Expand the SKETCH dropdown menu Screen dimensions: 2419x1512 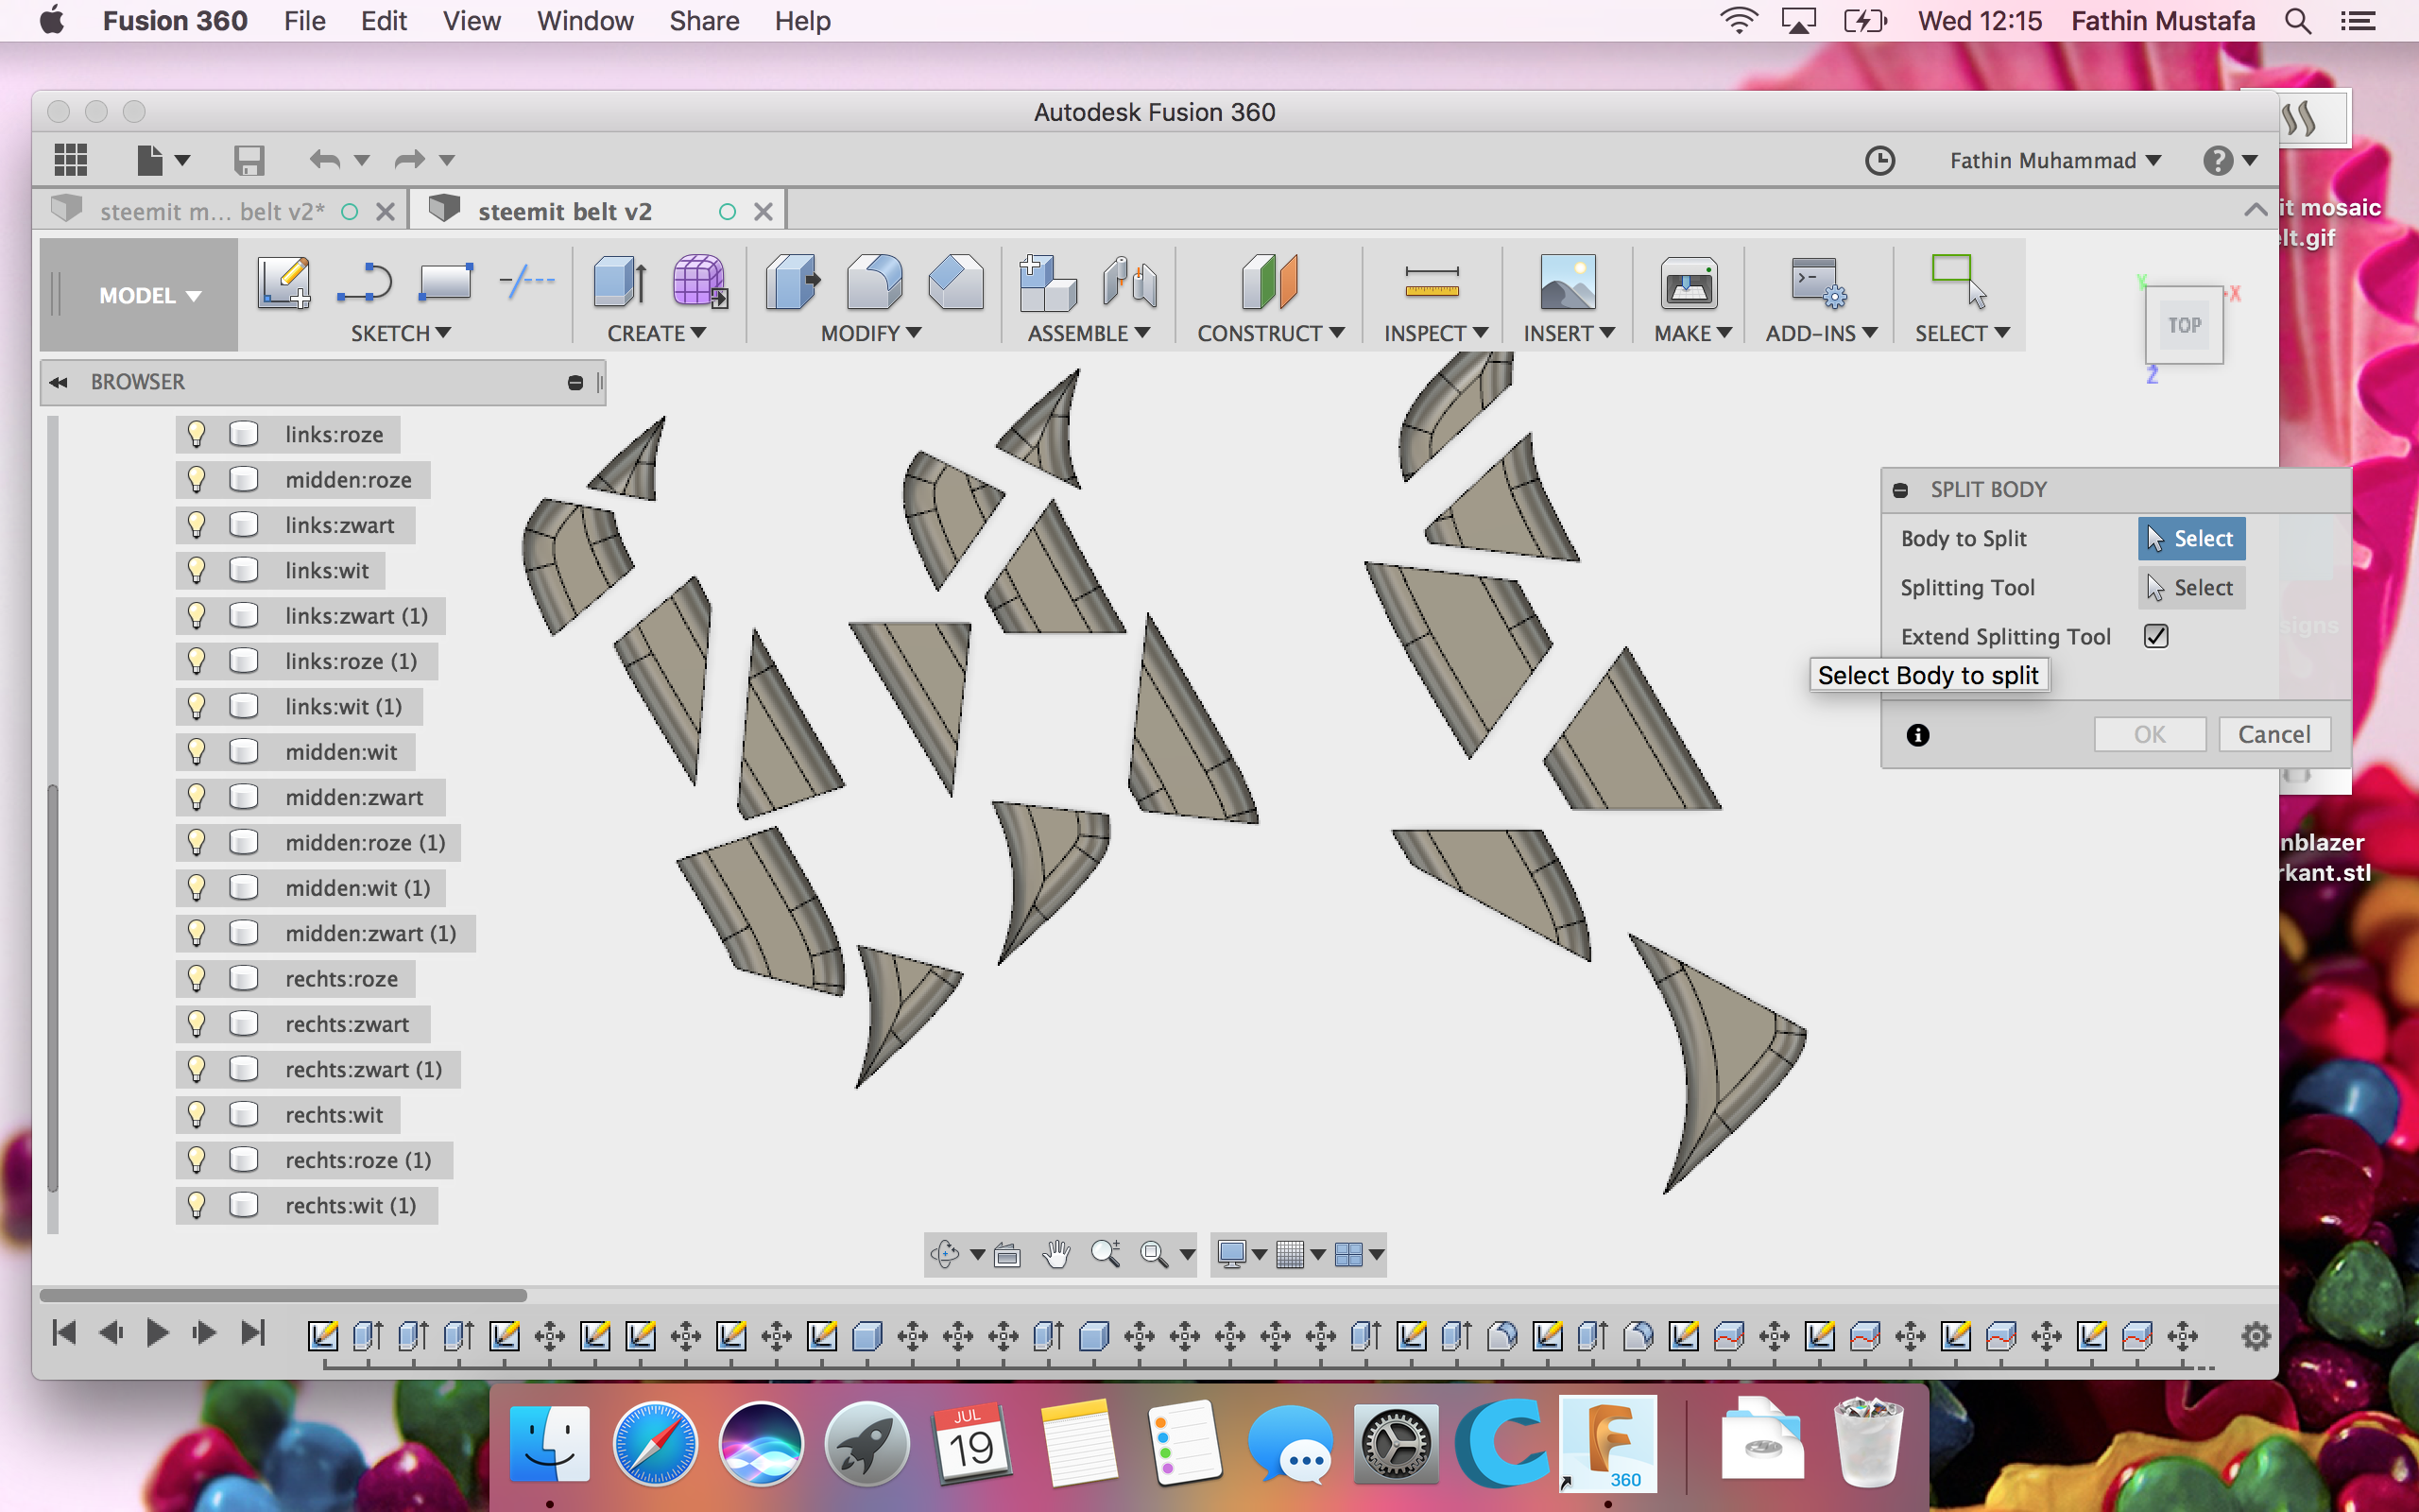[401, 333]
